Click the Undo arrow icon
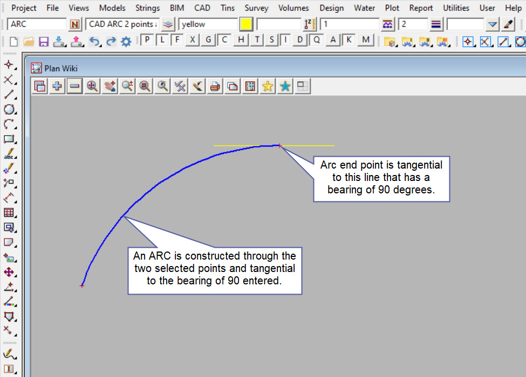 pyautogui.click(x=95, y=42)
